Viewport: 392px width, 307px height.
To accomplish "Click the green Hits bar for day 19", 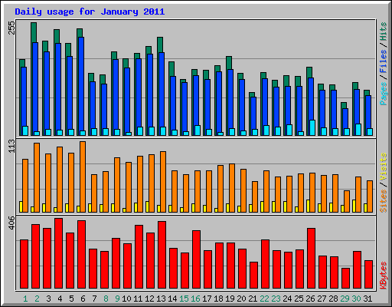I will point(229,63).
